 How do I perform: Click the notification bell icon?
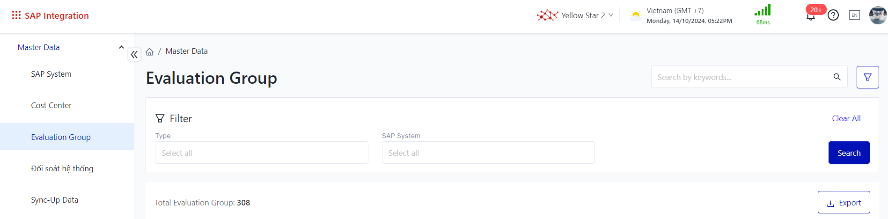[x=811, y=16]
